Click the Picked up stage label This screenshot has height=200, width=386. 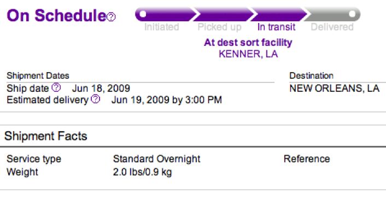[219, 27]
